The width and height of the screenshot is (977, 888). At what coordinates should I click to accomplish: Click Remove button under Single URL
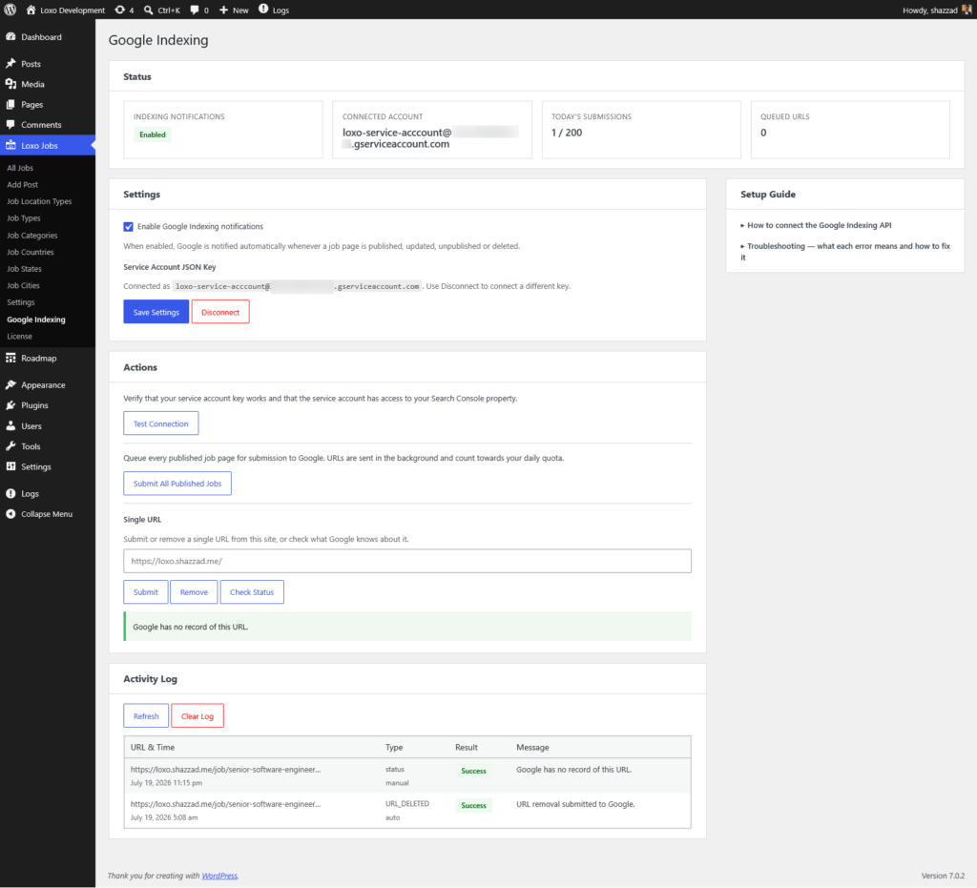(194, 592)
